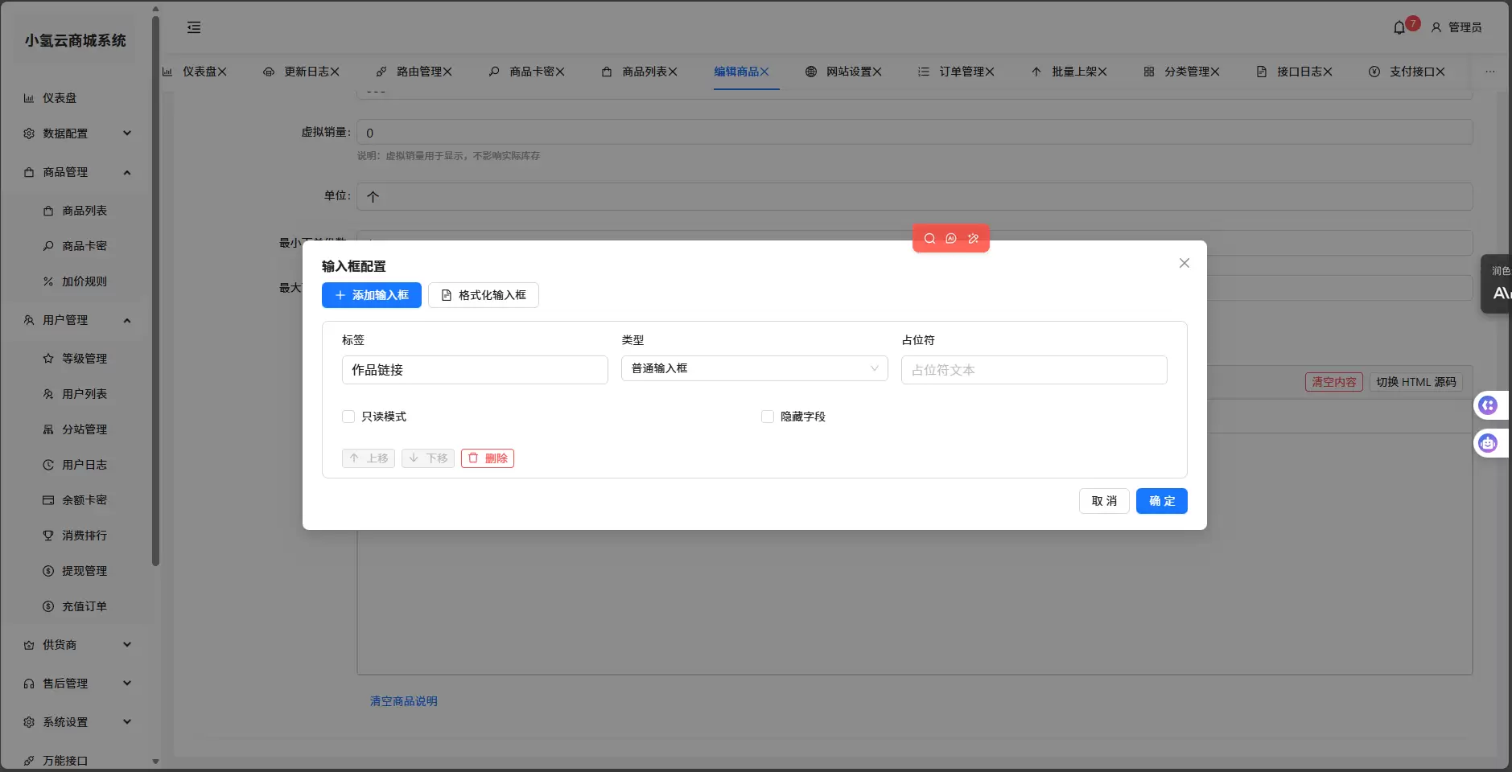
Task: Click the 管理员 user profile icon
Action: (x=1436, y=27)
